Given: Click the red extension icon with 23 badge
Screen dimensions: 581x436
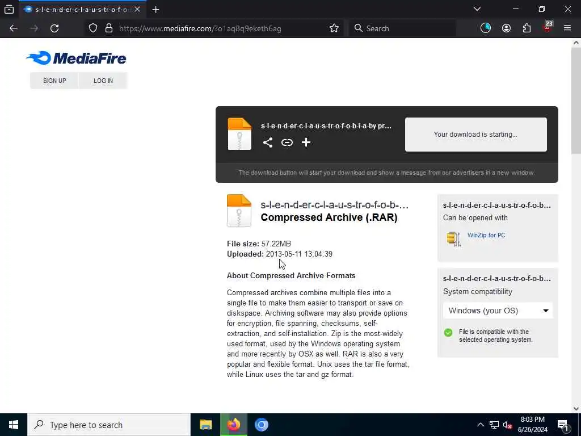Looking at the screenshot, I should 548,27.
